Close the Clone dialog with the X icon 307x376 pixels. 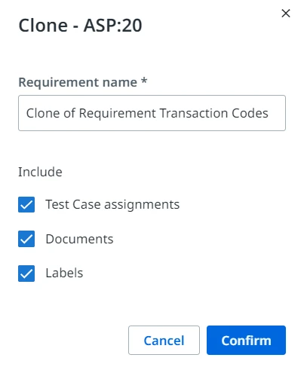point(286,14)
